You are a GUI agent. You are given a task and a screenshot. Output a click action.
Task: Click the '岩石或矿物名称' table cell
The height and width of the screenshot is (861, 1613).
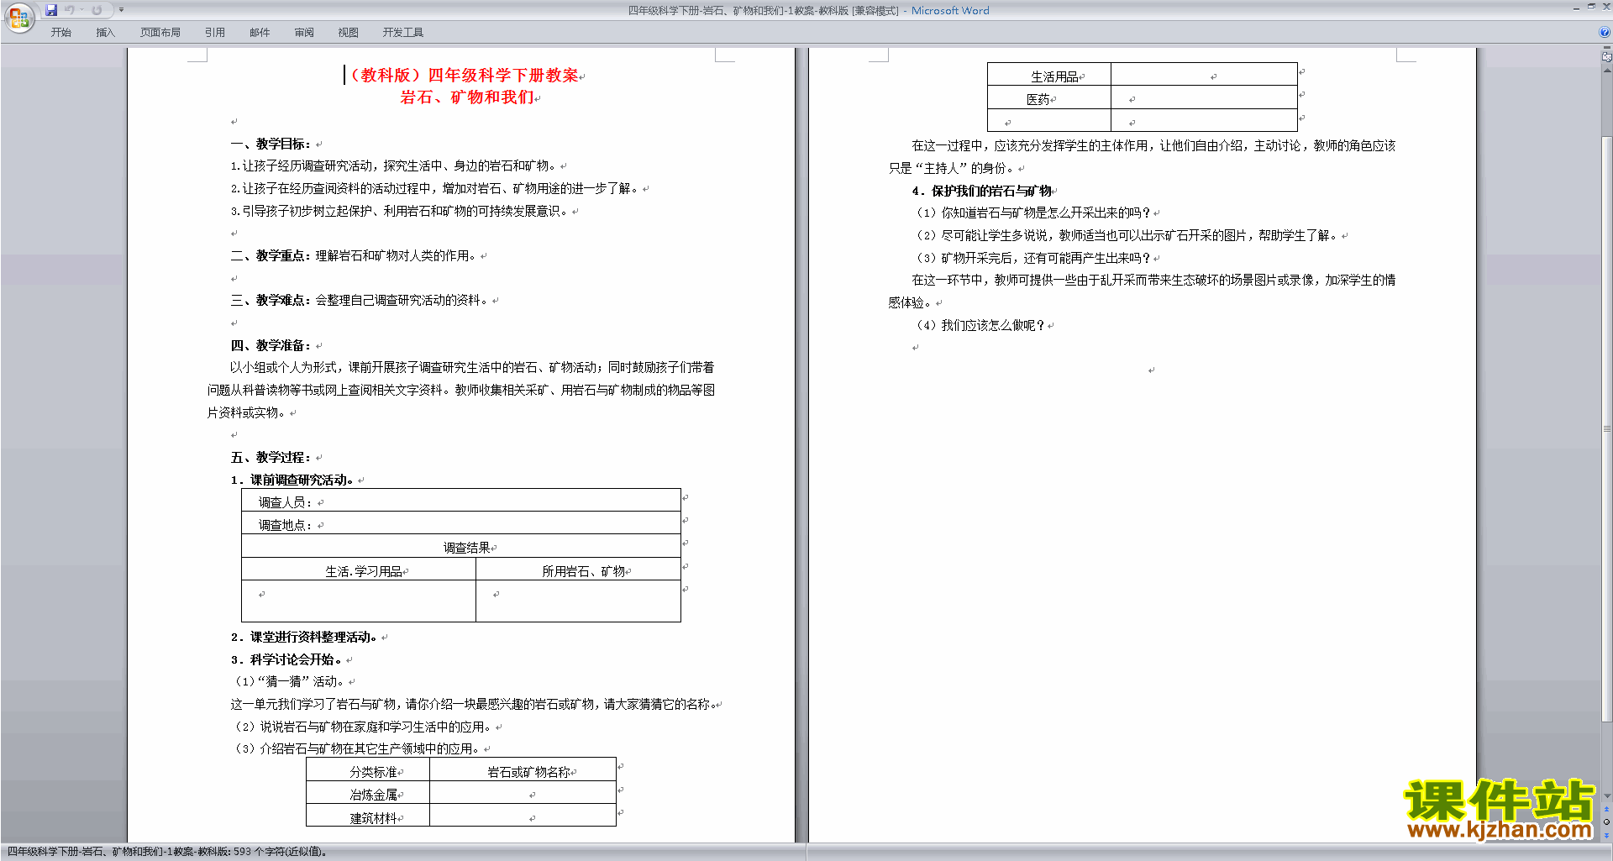tap(523, 770)
